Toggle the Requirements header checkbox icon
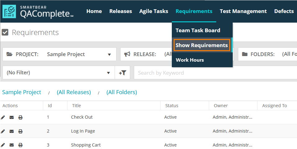Viewport: 297px width, 149px height. pos(5,32)
